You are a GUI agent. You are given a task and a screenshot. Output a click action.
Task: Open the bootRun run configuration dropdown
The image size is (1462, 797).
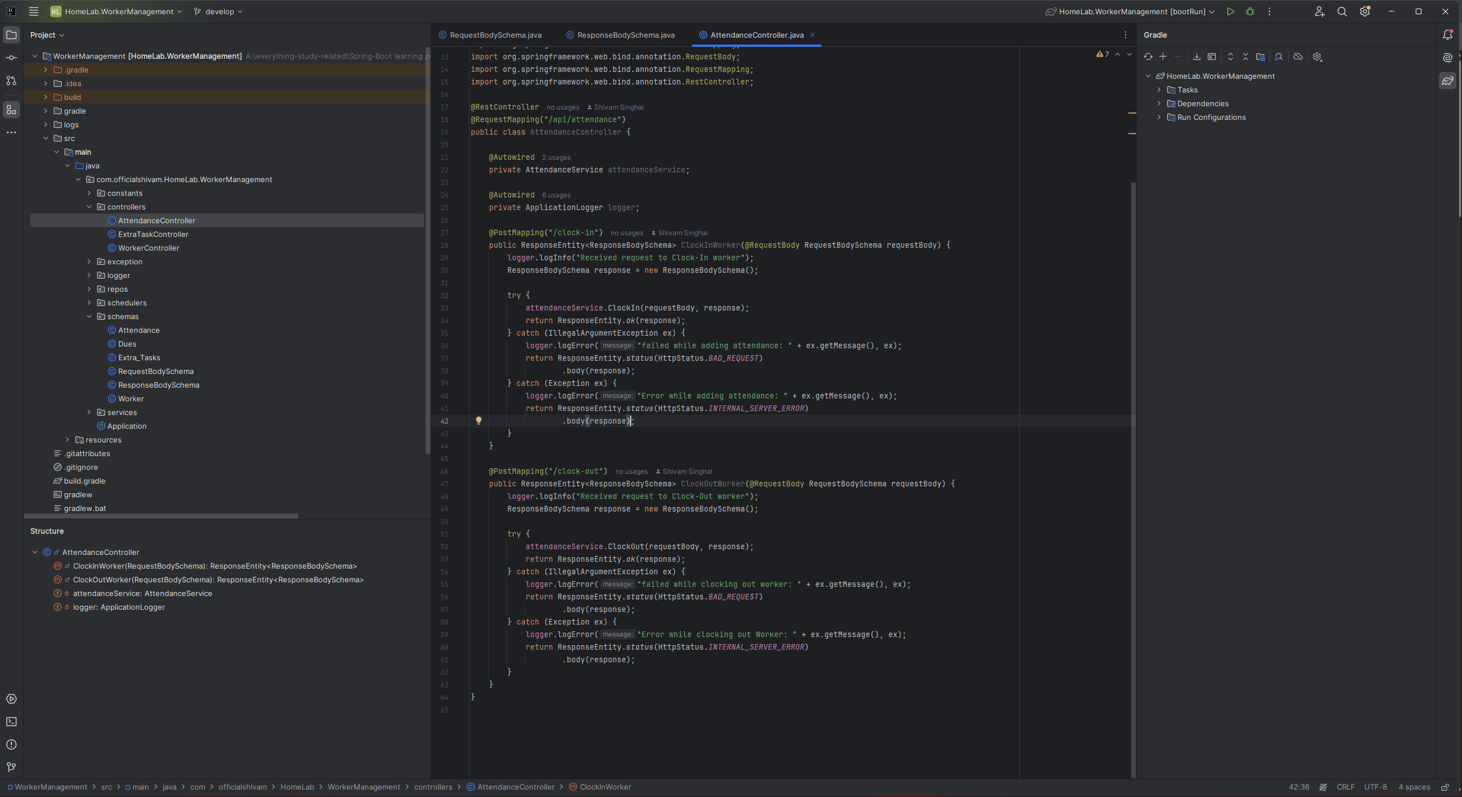[x=1130, y=11]
